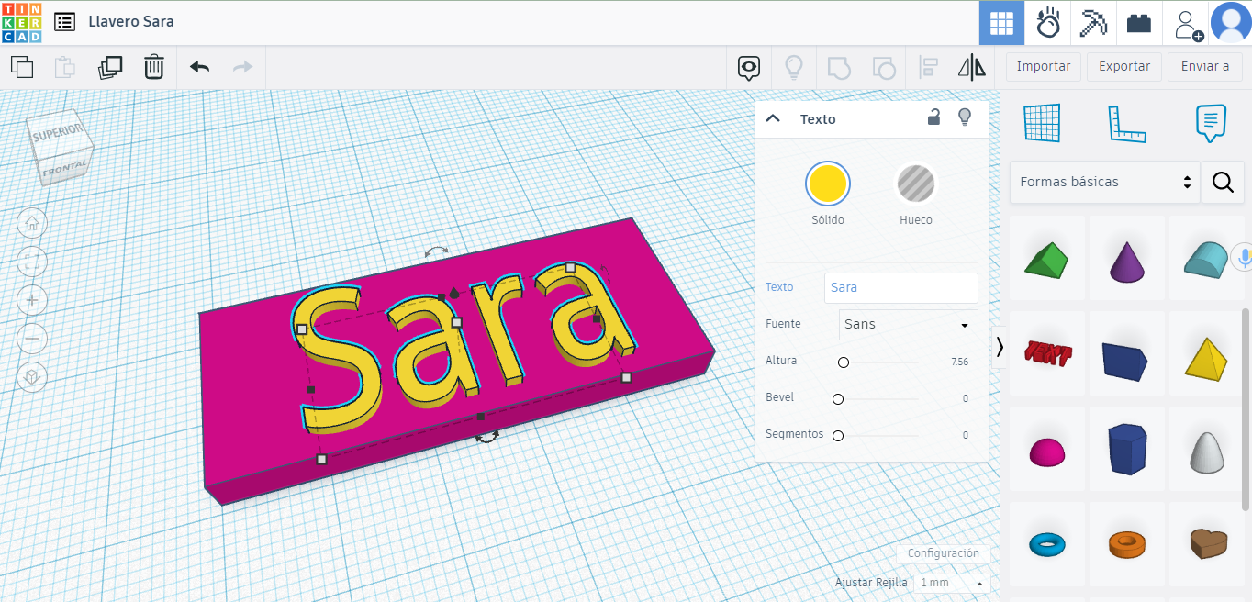
Task: Show all hidden objects with the eye icon
Action: tap(749, 67)
